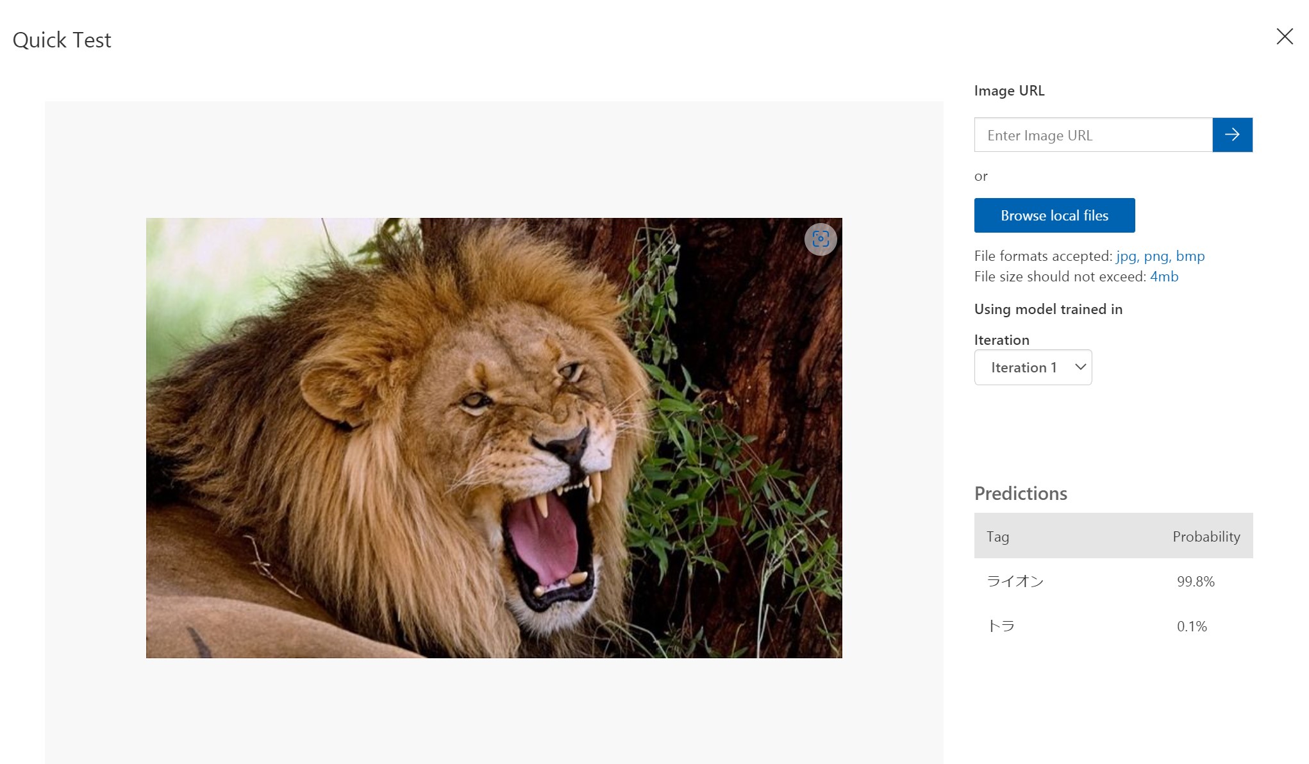Open the Iteration 1 dropdown
1309x764 pixels.
point(1033,367)
